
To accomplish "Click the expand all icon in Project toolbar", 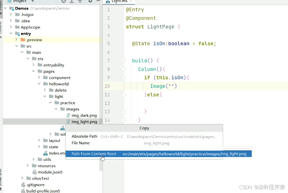I will (x=71, y=1).
